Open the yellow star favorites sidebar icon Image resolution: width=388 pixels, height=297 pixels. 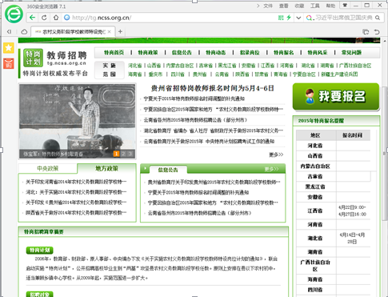point(9,48)
